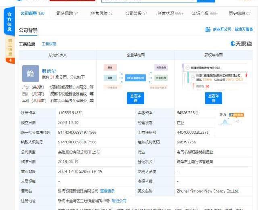This screenshot has height=210, width=258.
Task: Click the 统一社会信用代码 value 914404006981977566
Action: 77,133
